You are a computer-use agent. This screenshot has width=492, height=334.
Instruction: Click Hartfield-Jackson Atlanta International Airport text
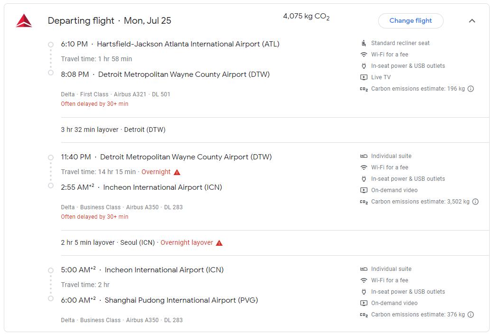pyautogui.click(x=188, y=44)
